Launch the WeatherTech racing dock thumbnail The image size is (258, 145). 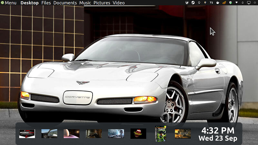click(x=27, y=133)
